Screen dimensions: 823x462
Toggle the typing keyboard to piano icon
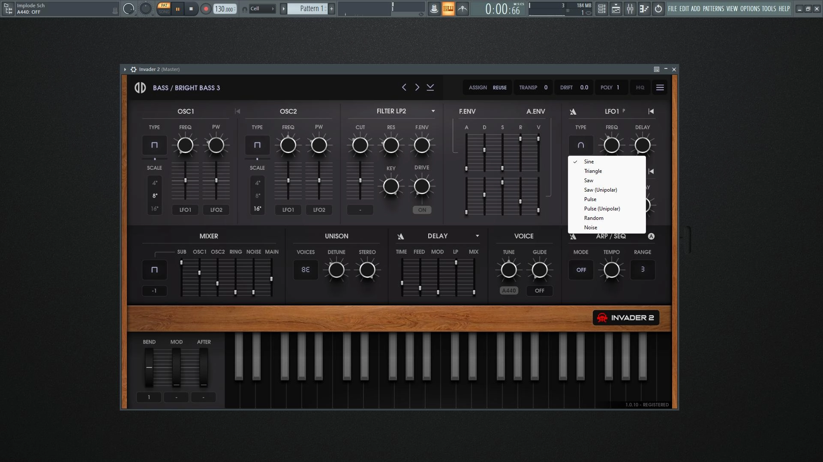coord(448,9)
